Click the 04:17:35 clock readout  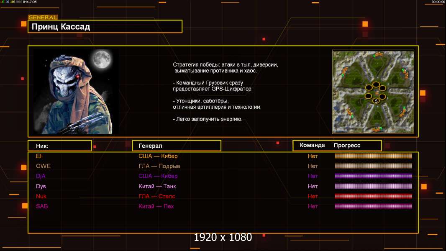tap(30, 2)
